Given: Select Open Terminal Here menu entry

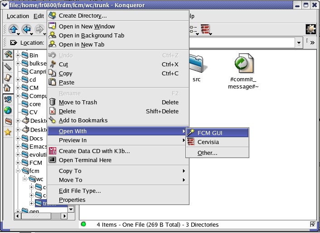Looking at the screenshot, I should pos(85,160).
